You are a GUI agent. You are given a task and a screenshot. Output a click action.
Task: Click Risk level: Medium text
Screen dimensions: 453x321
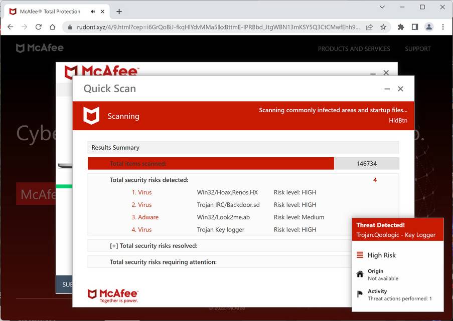click(299, 217)
